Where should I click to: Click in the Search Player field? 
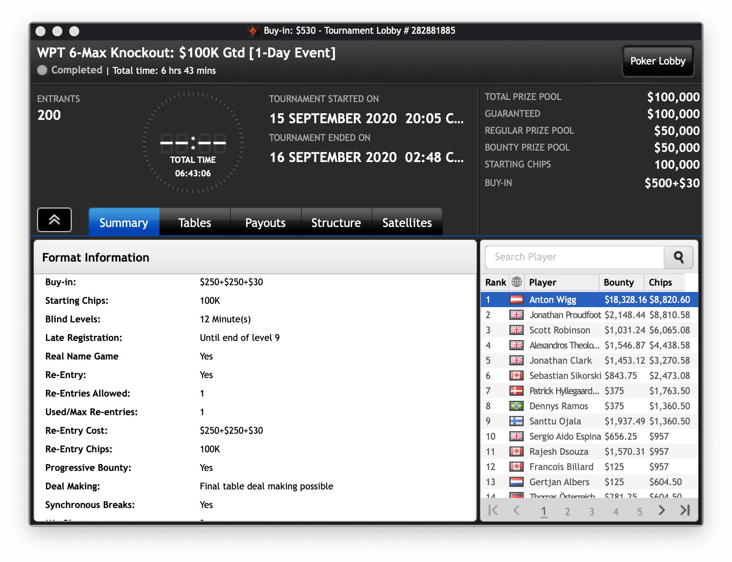574,257
